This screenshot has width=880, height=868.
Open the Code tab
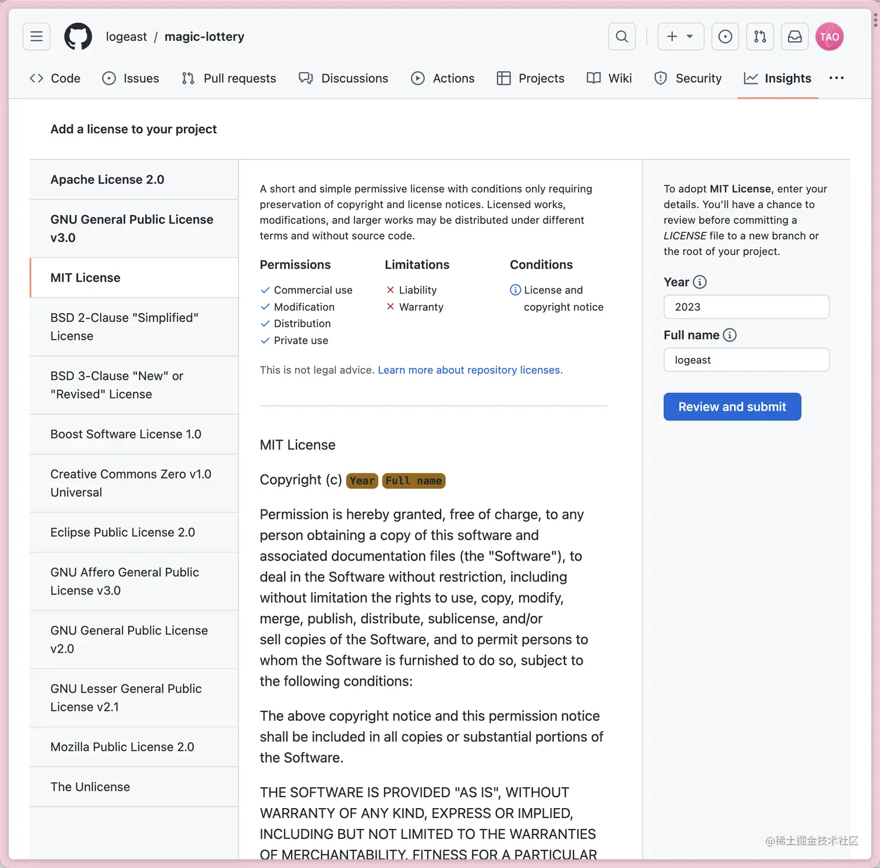tap(55, 78)
